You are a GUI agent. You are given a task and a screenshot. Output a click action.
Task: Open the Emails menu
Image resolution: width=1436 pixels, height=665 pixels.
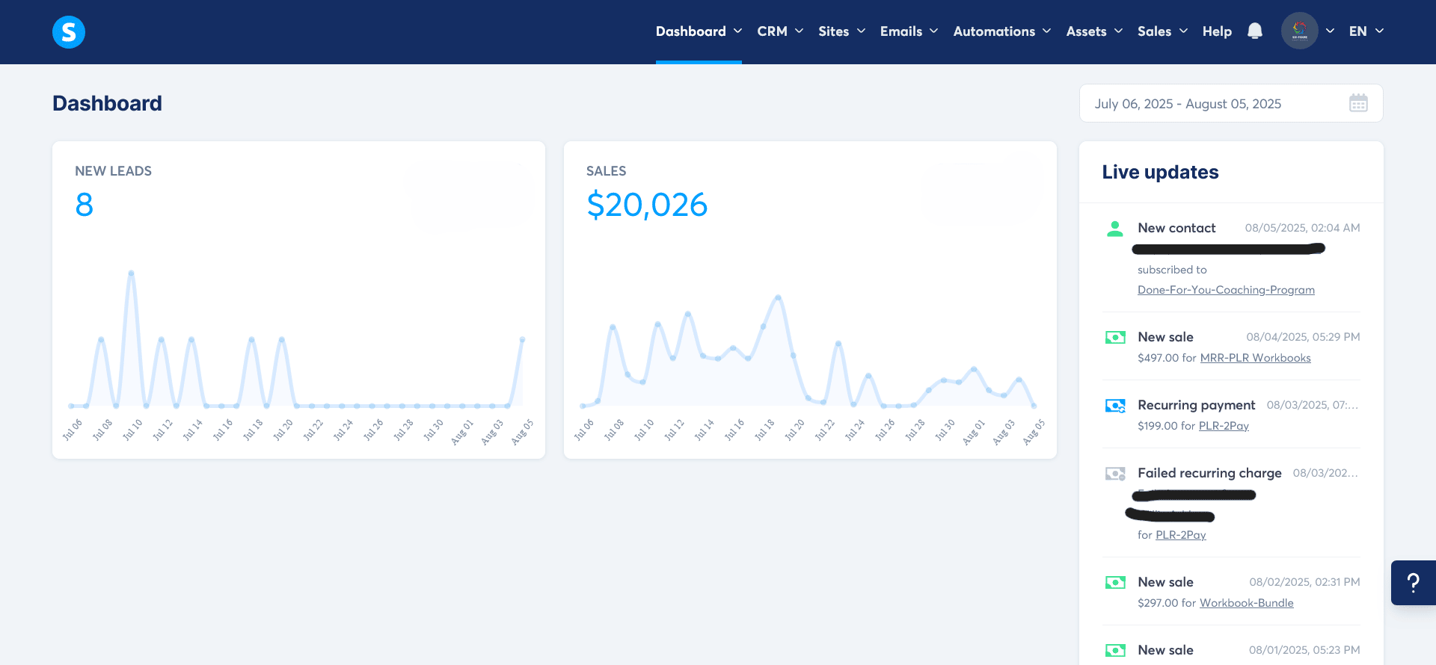pos(908,31)
